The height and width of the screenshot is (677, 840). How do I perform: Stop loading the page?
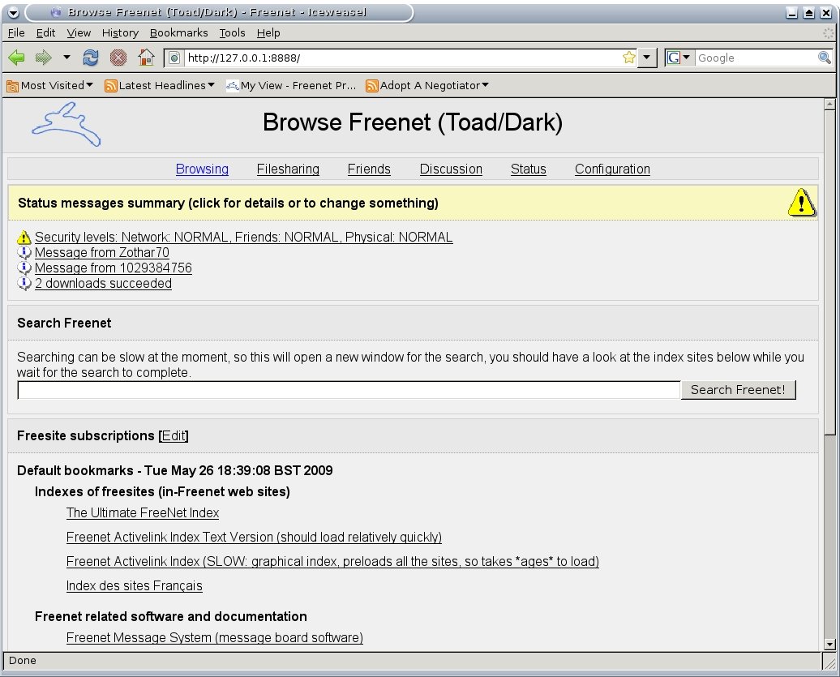pos(118,58)
